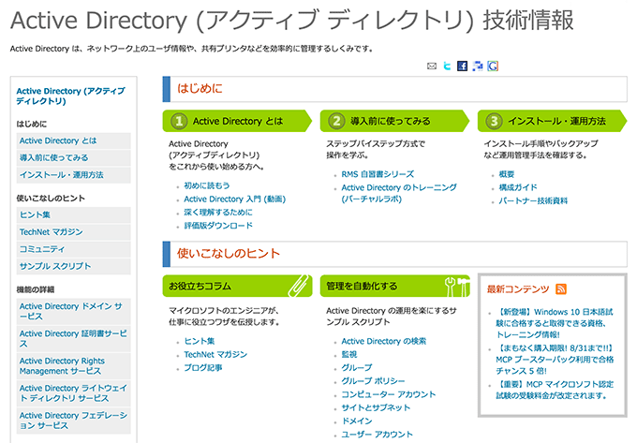
Task: Click the blue share icon between Facebook and Google
Action: click(478, 66)
